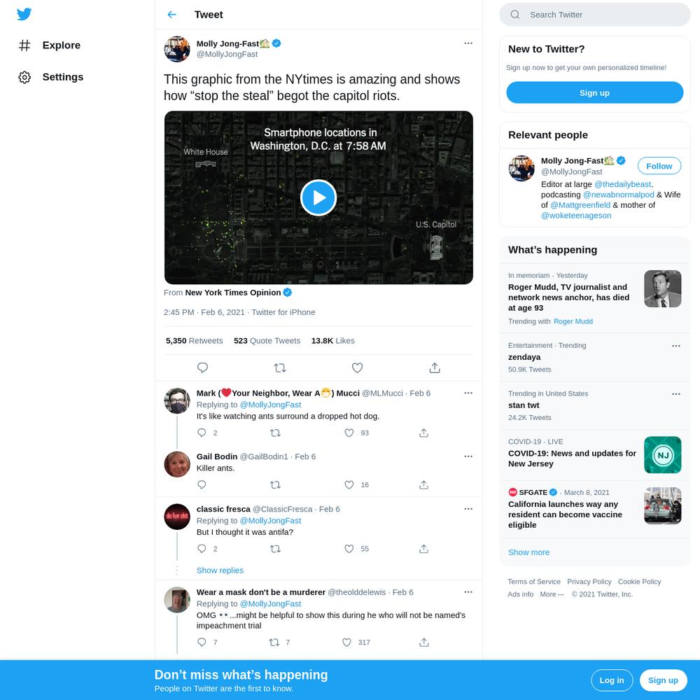Like the main tweet with heart icon
The image size is (700, 700).
click(357, 368)
